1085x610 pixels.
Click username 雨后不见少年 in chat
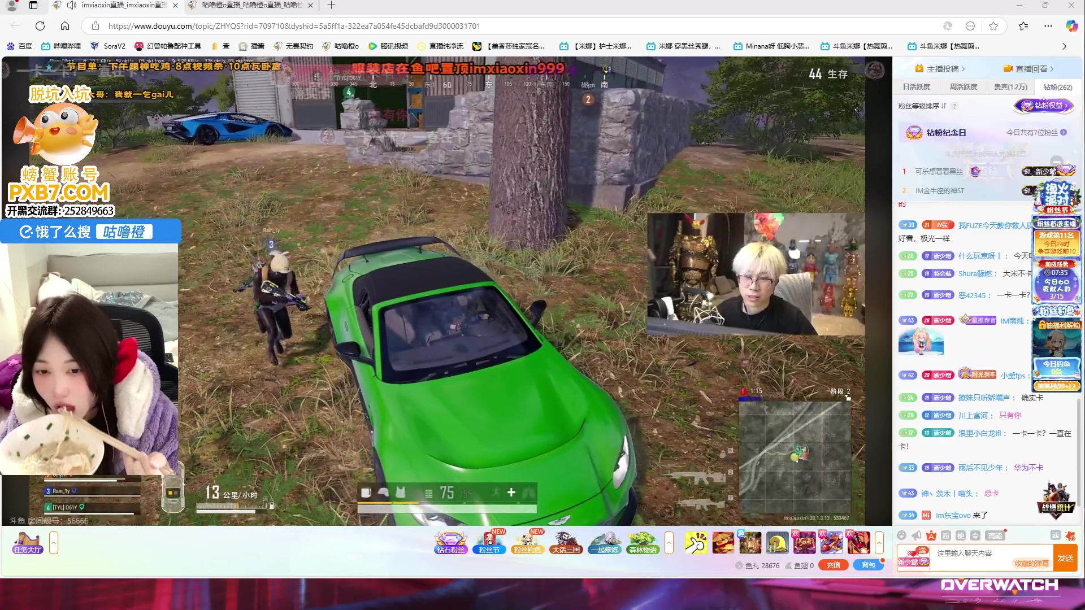pyautogui.click(x=980, y=468)
